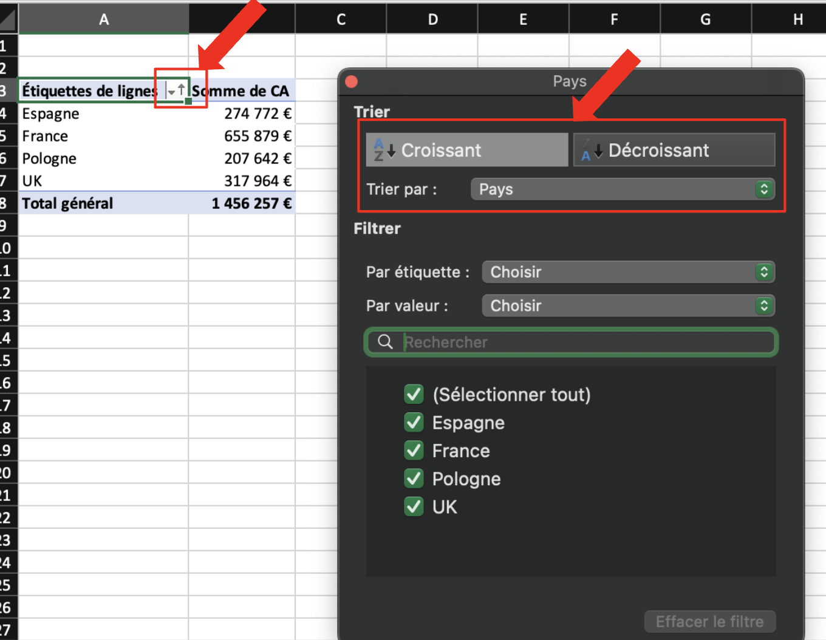
Task: Uncheck the Espagne checkbox
Action: point(414,422)
